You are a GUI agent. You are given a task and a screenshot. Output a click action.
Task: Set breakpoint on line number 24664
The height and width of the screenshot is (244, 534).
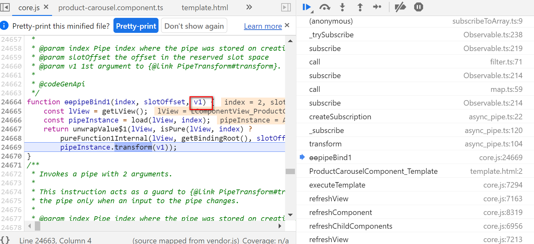[x=12, y=102]
